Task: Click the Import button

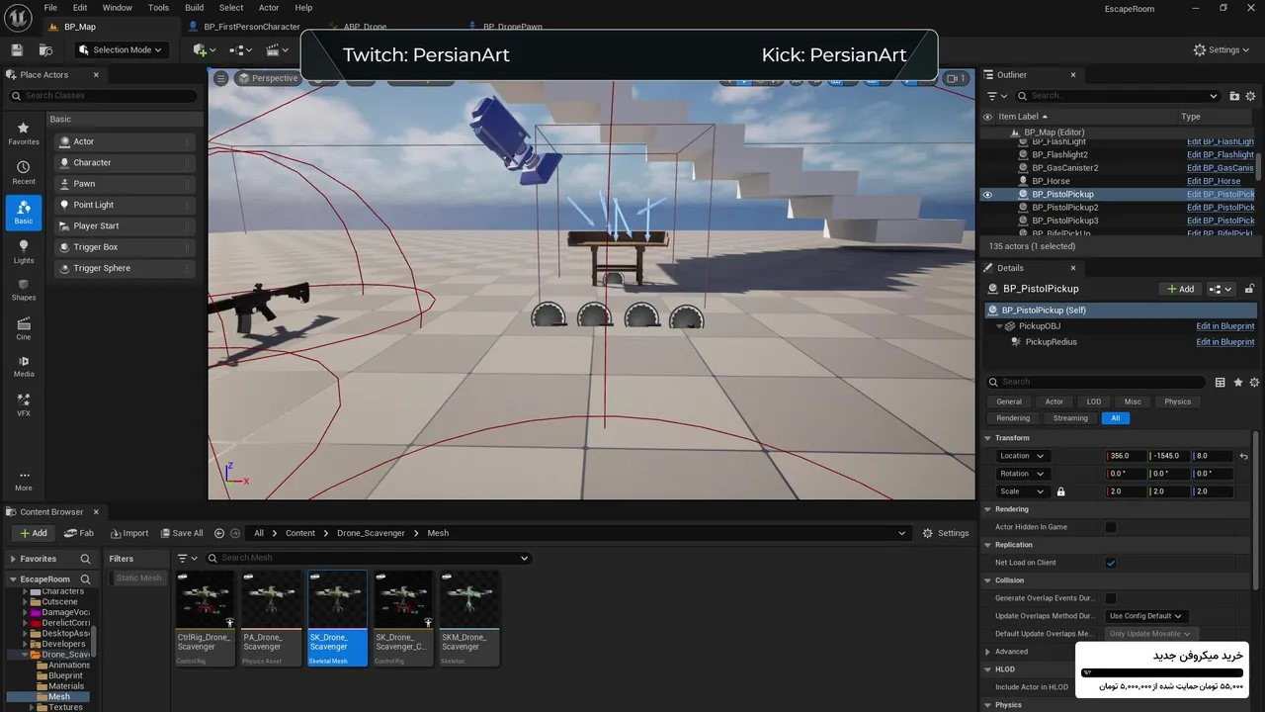Action: click(x=128, y=533)
